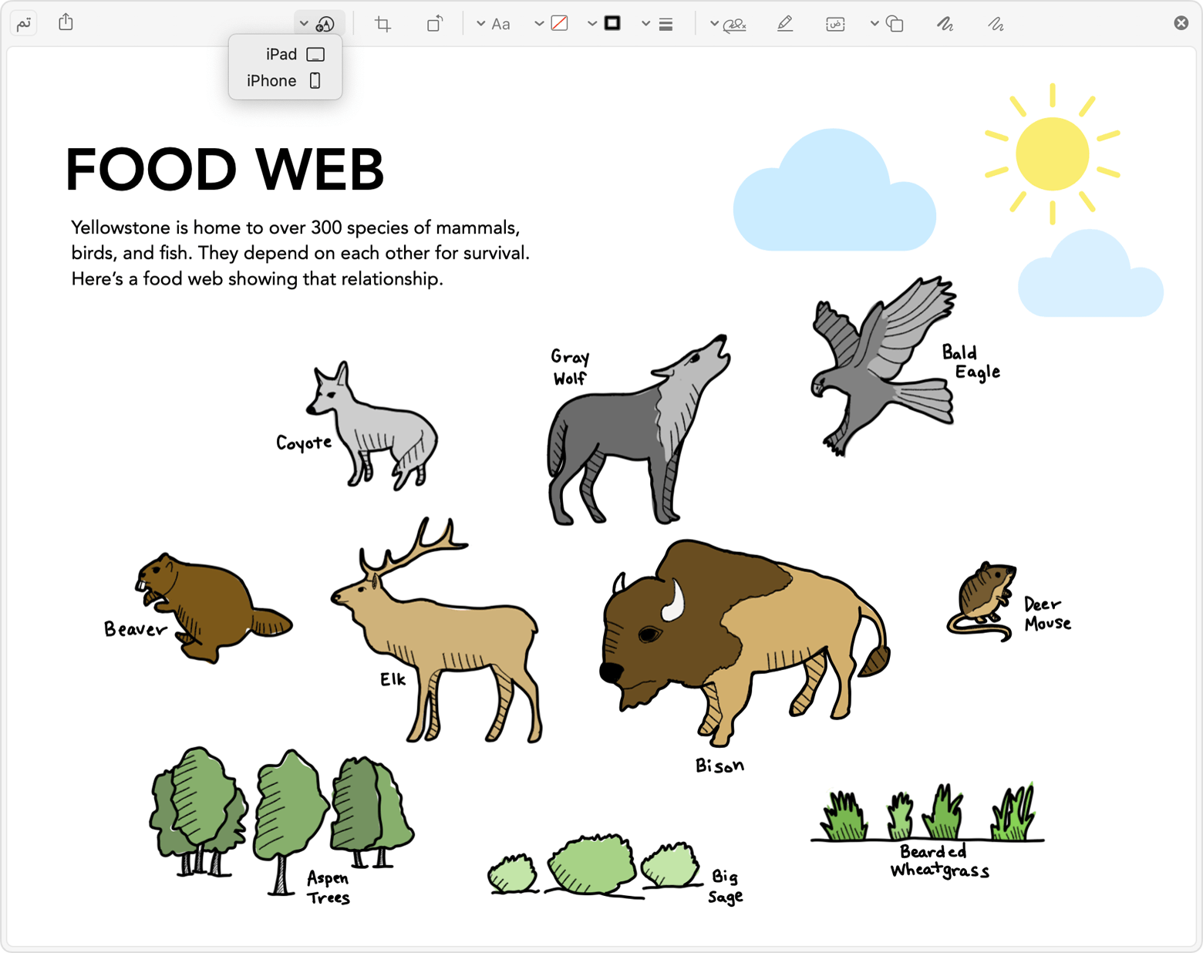Select the Bison drawing
This screenshot has height=953, width=1203.
[745, 642]
